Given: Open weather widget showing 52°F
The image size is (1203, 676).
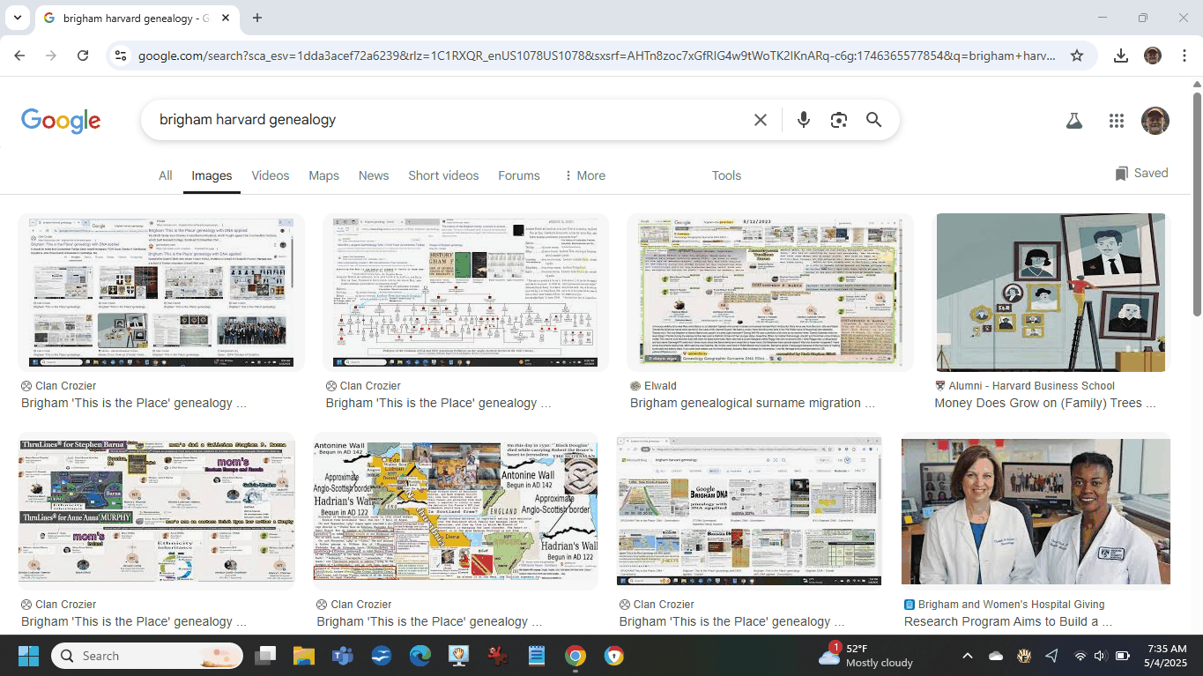Looking at the screenshot, I should tap(865, 656).
